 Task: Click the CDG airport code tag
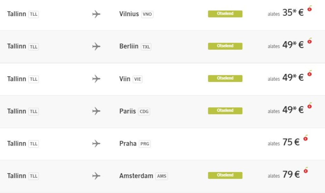point(144,111)
